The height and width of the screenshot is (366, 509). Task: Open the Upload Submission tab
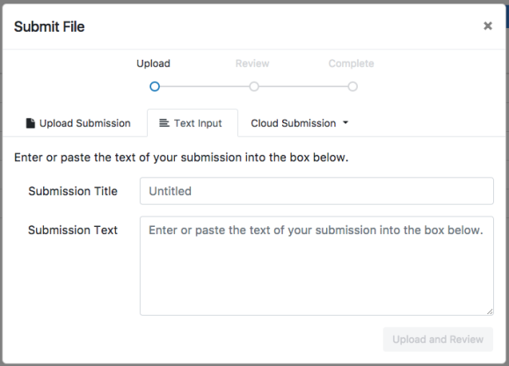[x=78, y=123]
